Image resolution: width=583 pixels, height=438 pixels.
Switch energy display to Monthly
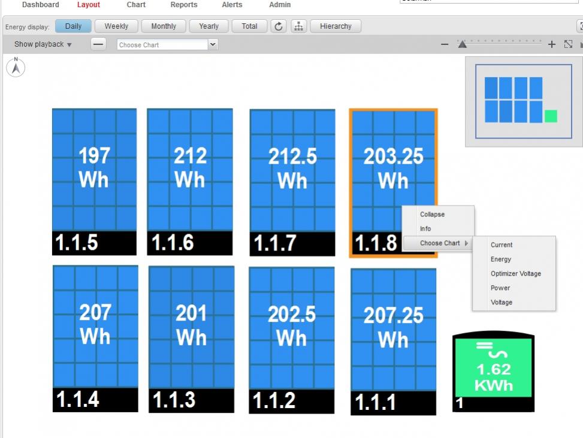(164, 26)
